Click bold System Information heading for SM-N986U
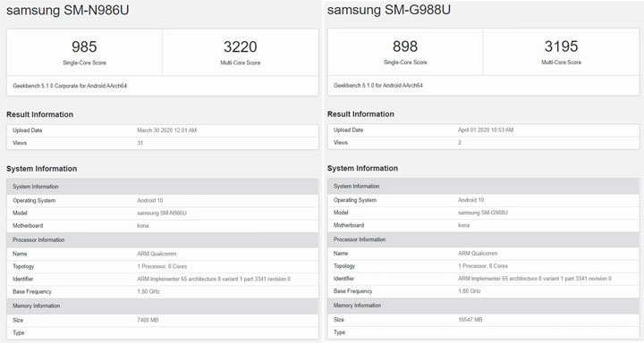This screenshot has height=343, width=644. pyautogui.click(x=41, y=169)
